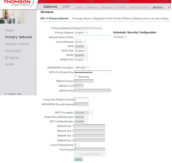Open the WPA2 dropdown
172x163 pixels.
[81, 55]
